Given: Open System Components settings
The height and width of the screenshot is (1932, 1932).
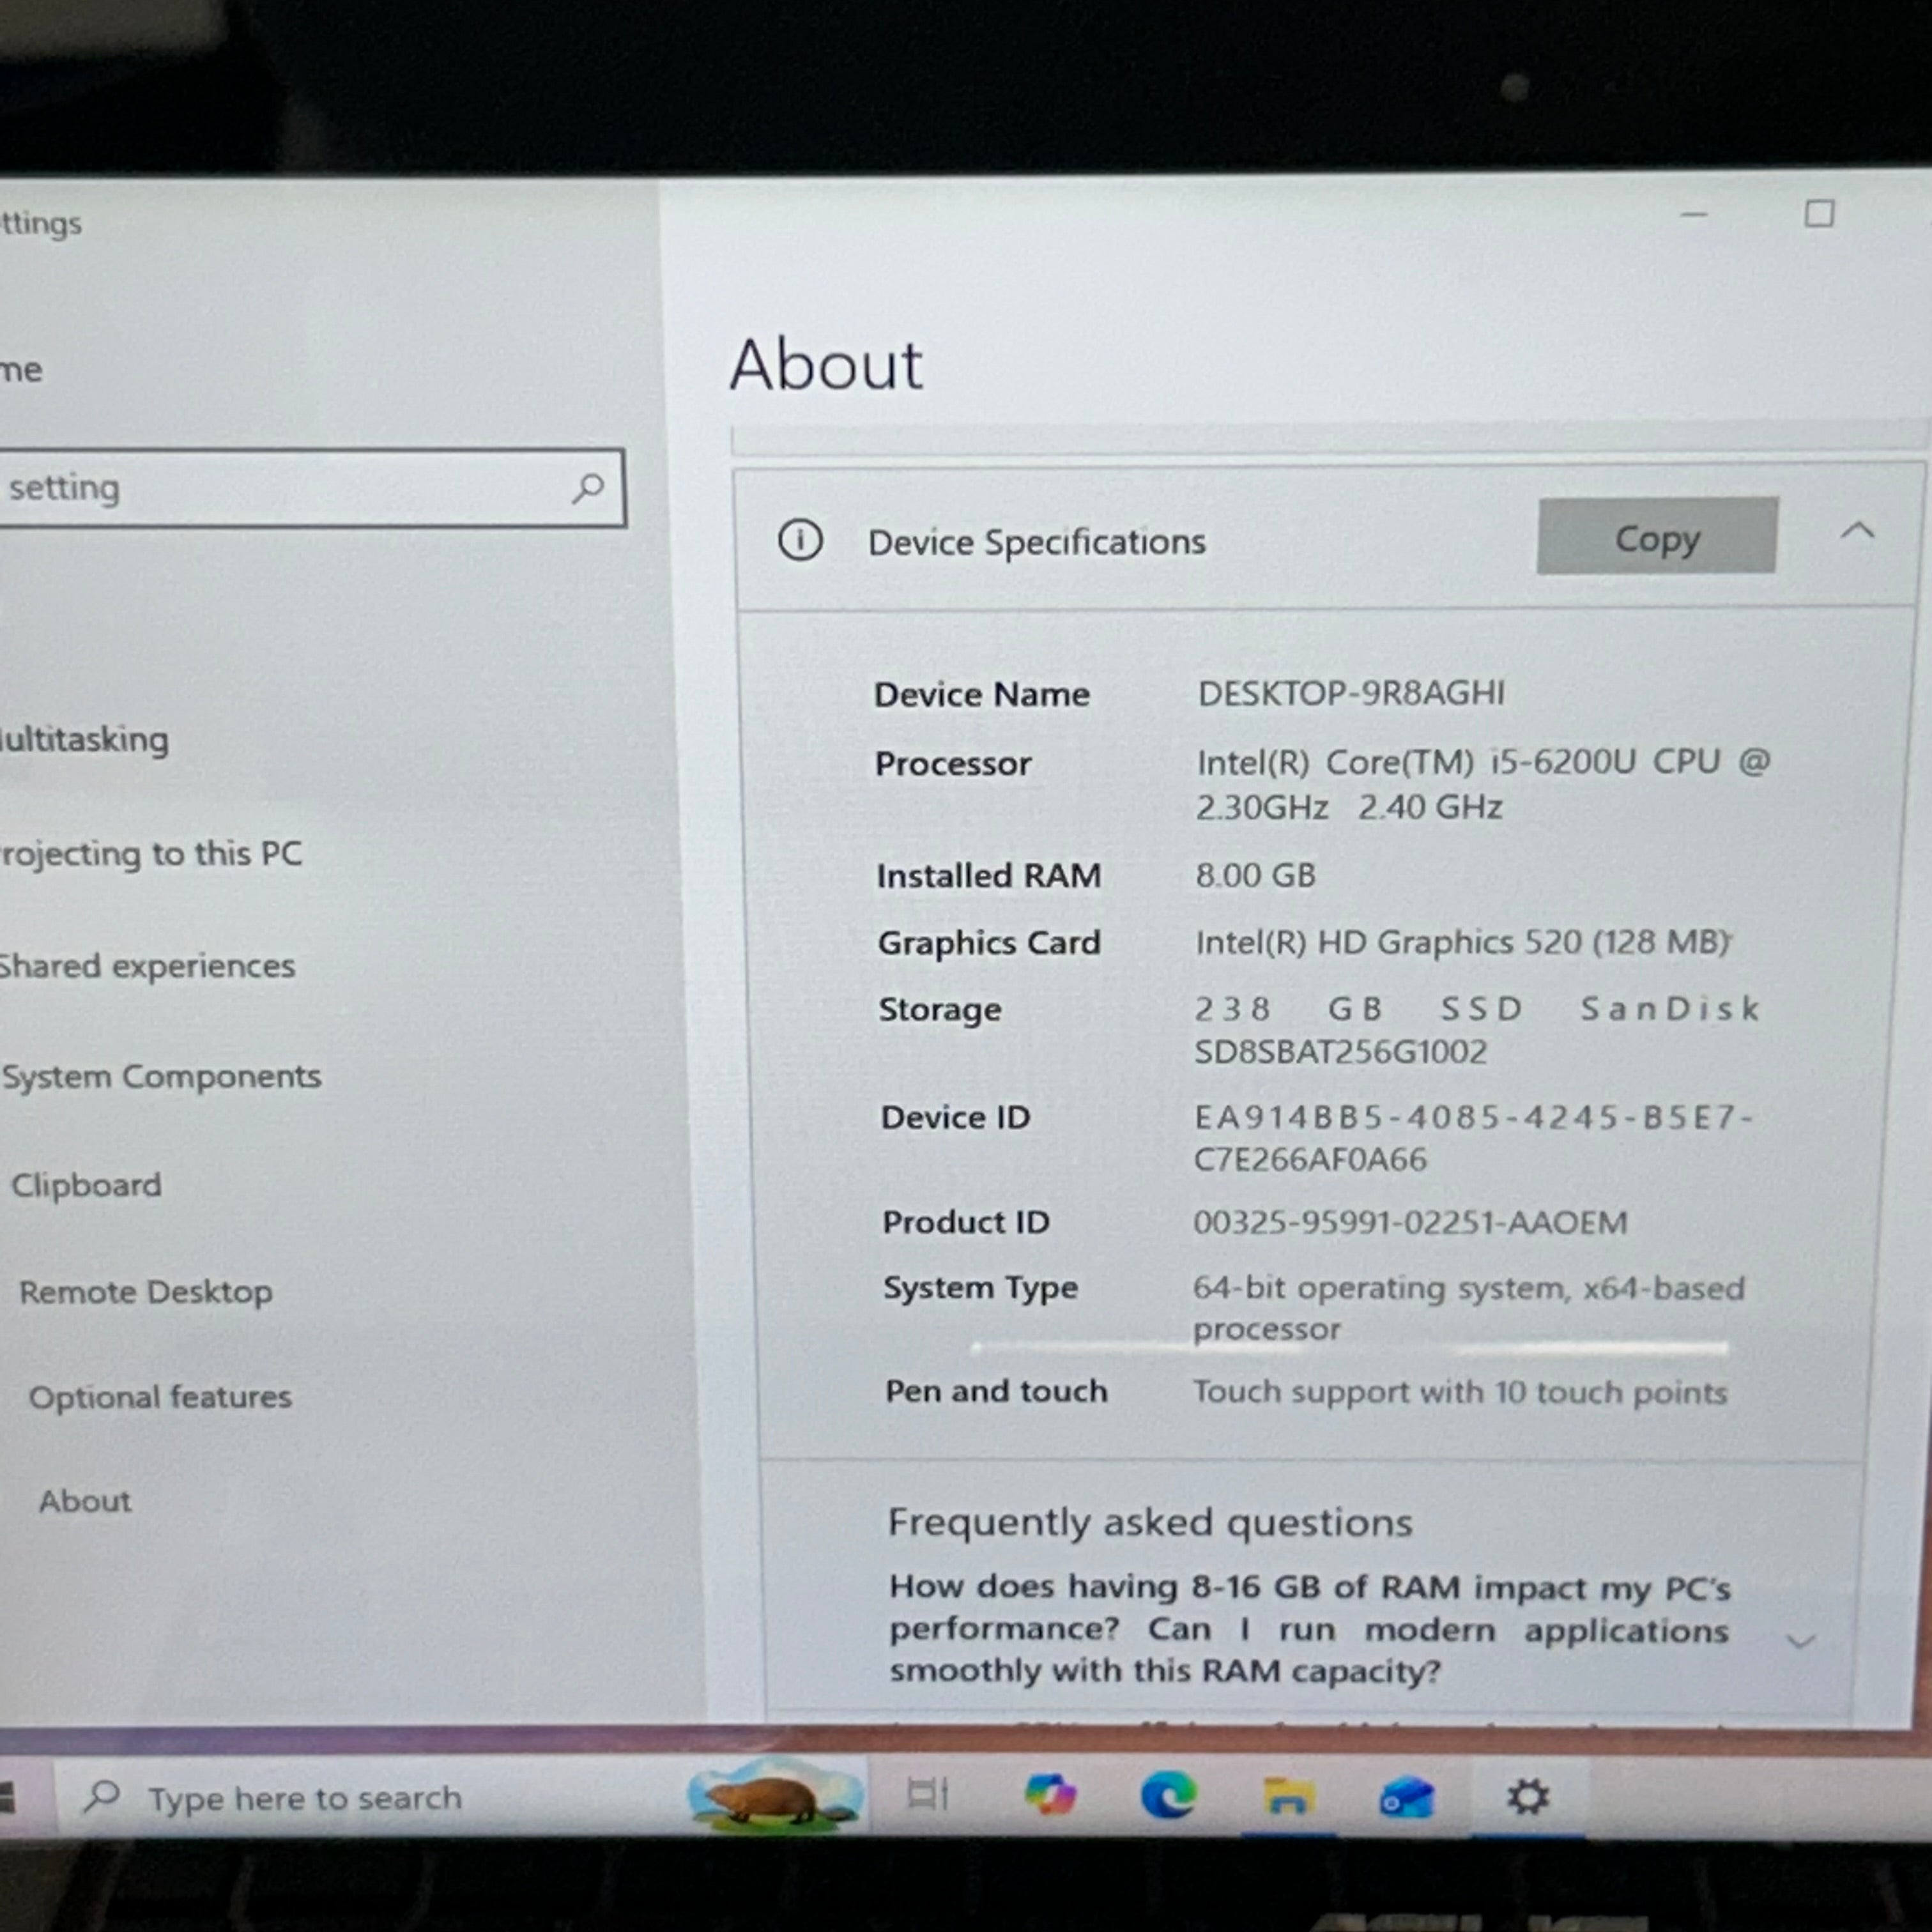Looking at the screenshot, I should tap(161, 1076).
